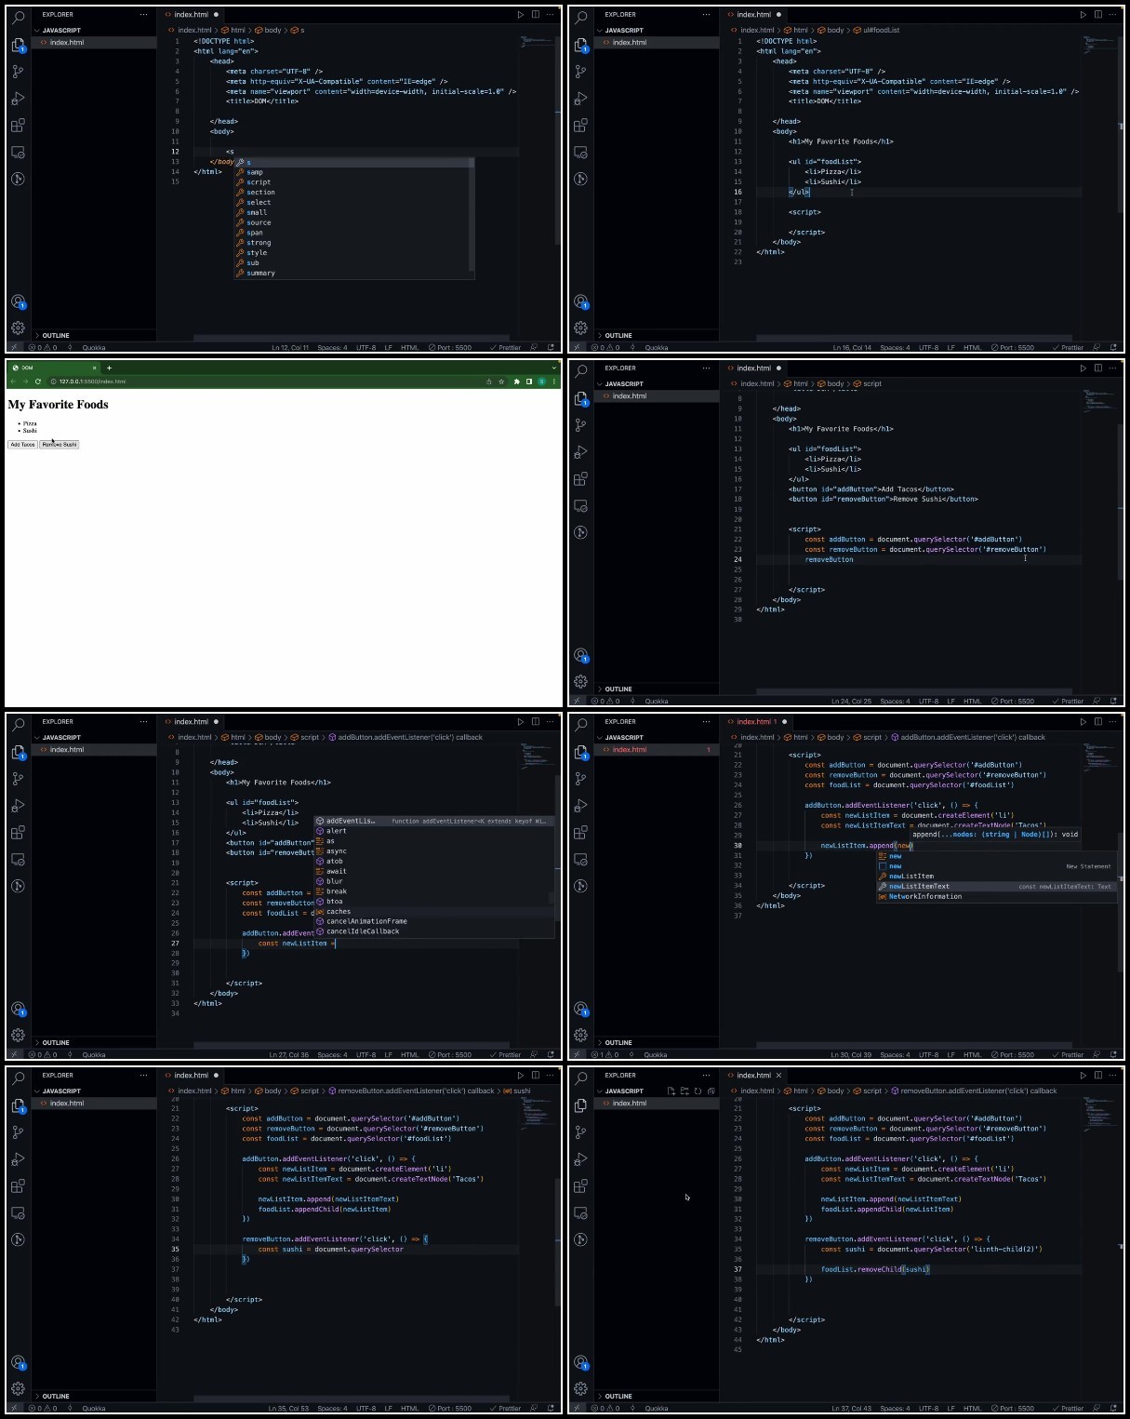This screenshot has width=1130, height=1419.
Task: Select 'Sushi' list item on the web page
Action: [x=30, y=431]
